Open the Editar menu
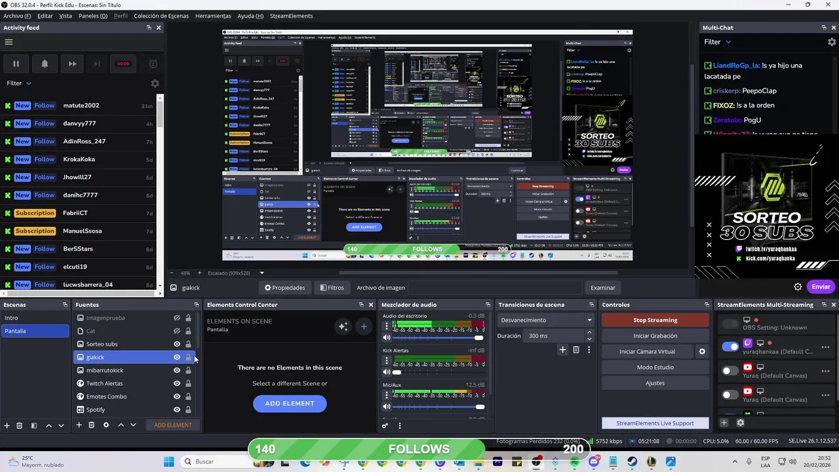 tap(45, 16)
